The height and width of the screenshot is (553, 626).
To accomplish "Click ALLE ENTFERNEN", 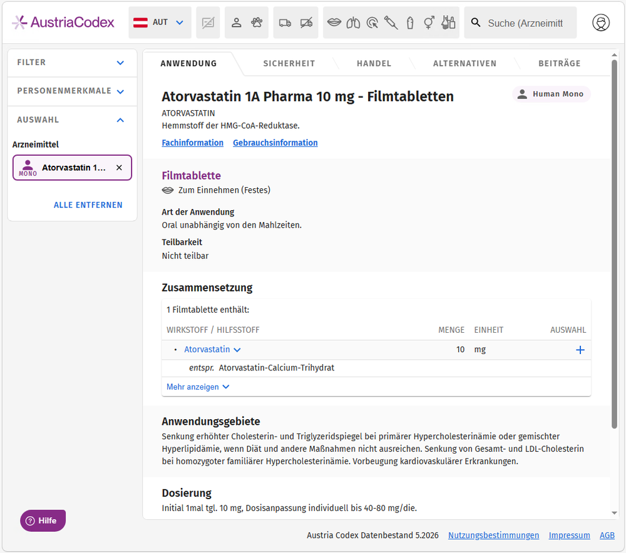I will click(x=88, y=205).
